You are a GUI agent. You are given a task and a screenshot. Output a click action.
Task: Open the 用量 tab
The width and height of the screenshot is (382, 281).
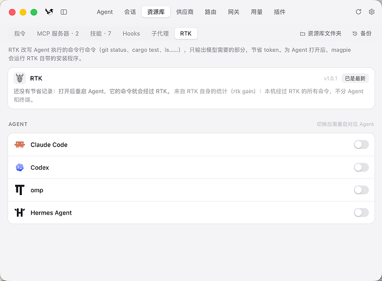[x=257, y=12]
